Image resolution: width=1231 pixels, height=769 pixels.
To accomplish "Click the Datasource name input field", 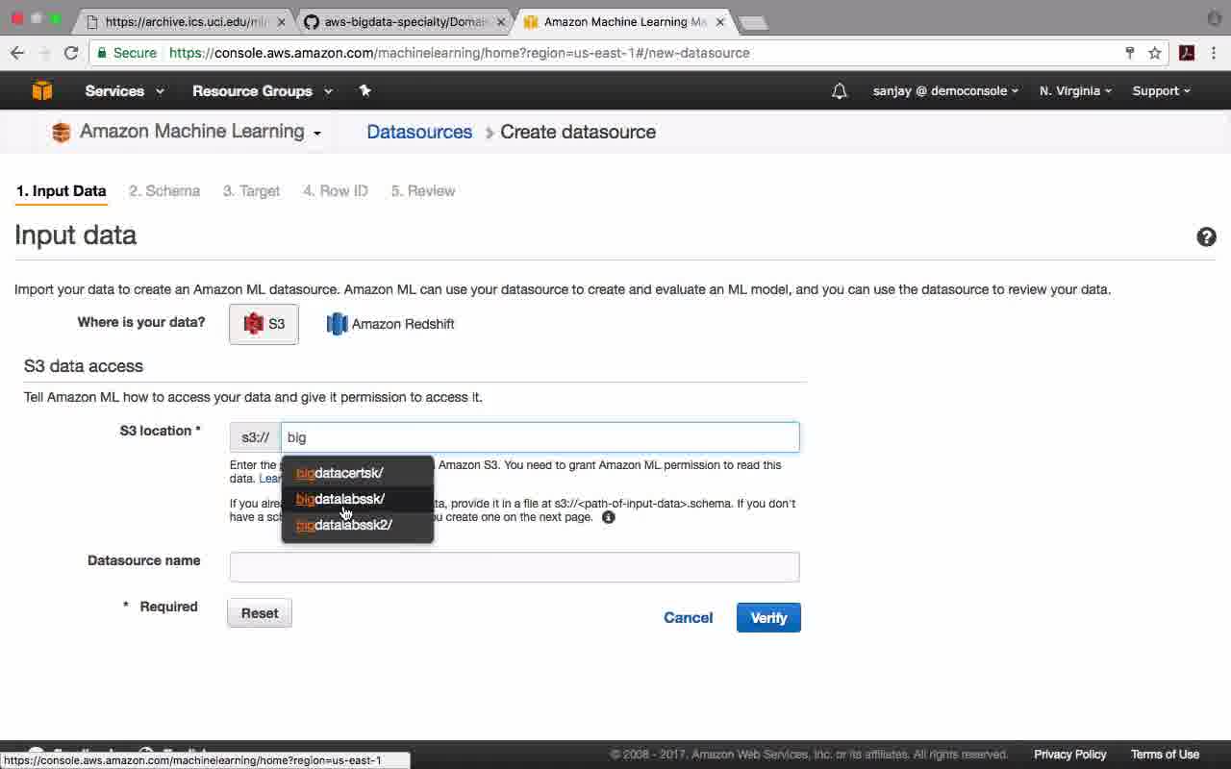I will pos(515,567).
